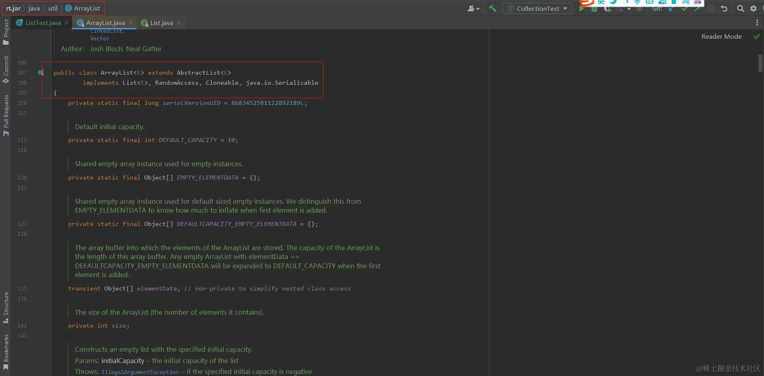This screenshot has width=764, height=376.
Task: Click the util breadcrumb segment
Action: 53,8
